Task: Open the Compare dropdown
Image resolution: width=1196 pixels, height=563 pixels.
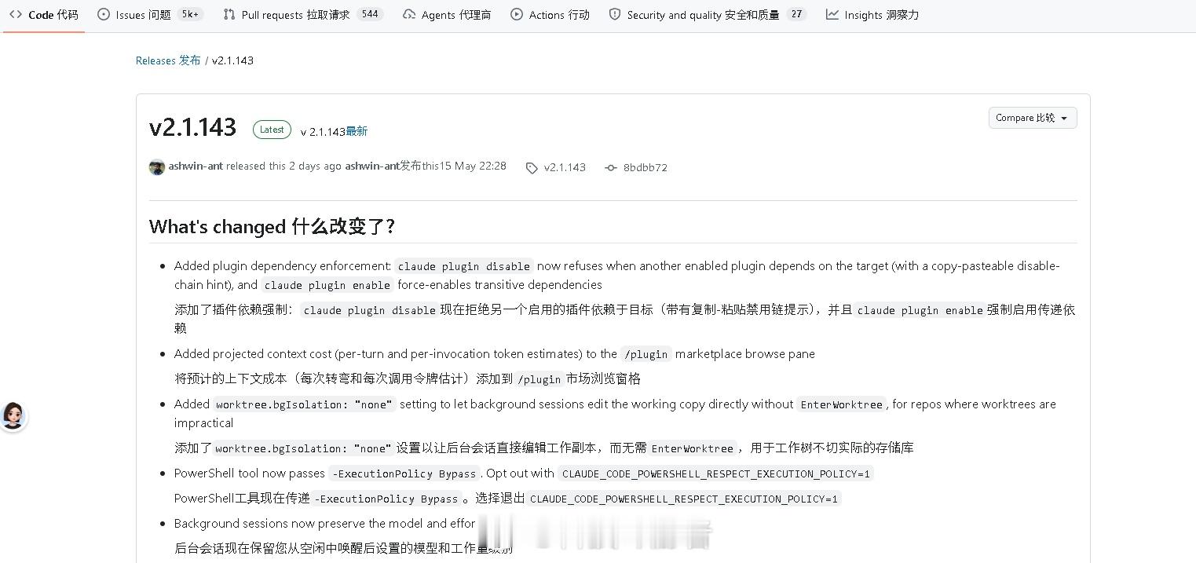Action: click(1032, 118)
